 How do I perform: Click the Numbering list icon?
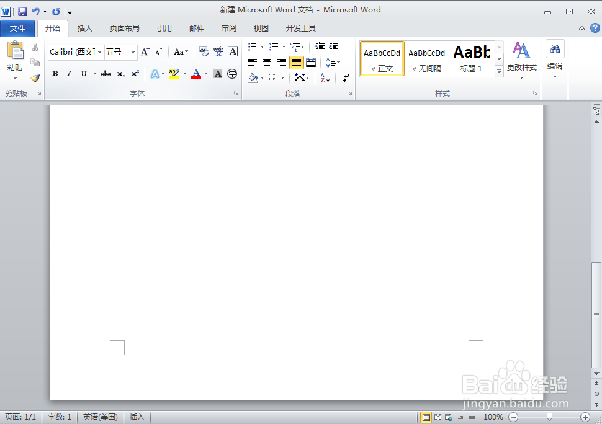point(273,46)
